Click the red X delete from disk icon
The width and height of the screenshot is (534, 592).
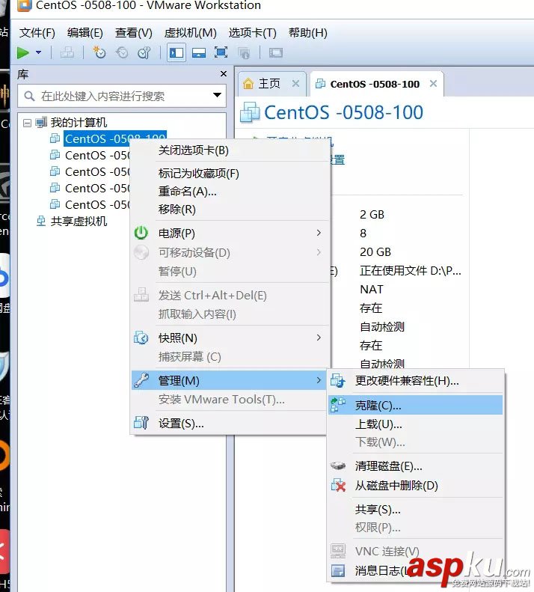pos(338,485)
